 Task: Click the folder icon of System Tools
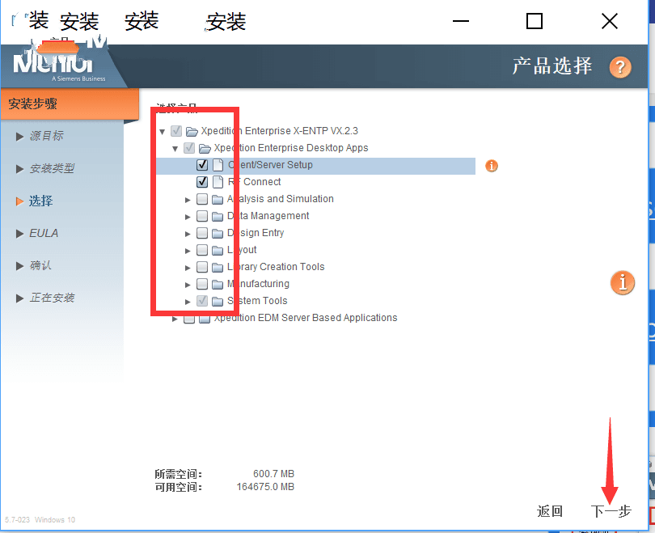pos(218,301)
